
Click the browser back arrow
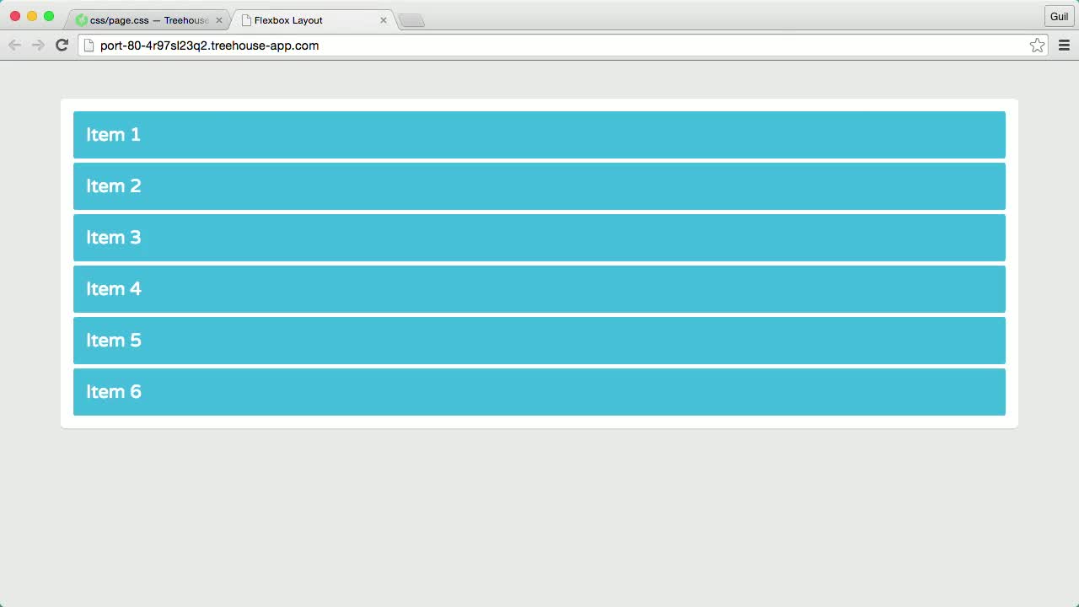14,46
